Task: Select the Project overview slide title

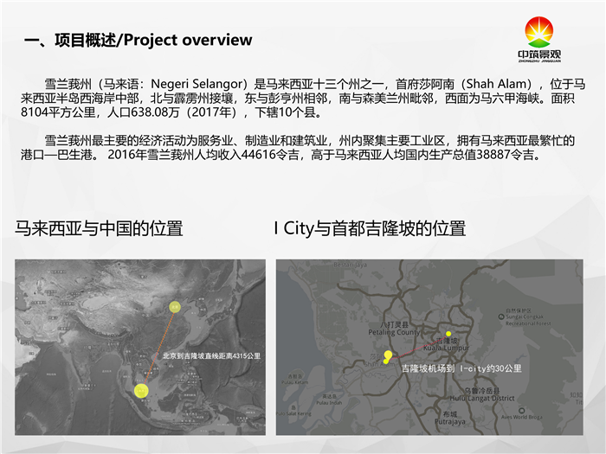Action: (x=139, y=40)
